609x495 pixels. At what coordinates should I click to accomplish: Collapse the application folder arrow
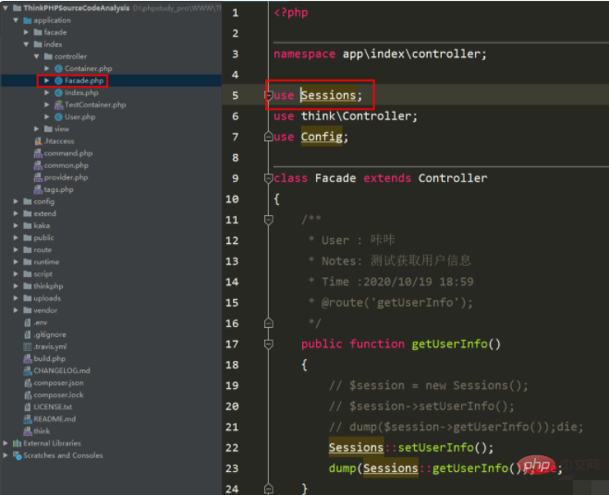[16, 20]
